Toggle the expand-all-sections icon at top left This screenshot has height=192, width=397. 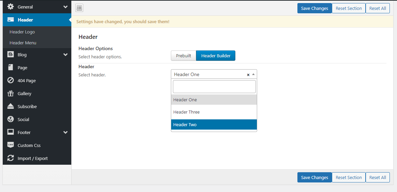[x=79, y=8]
